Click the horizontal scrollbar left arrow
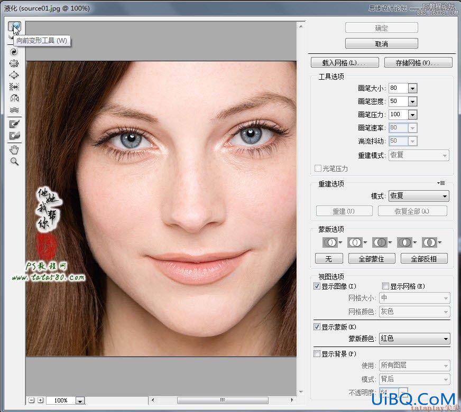Viewport: 461px width, 412px height. 153,400
